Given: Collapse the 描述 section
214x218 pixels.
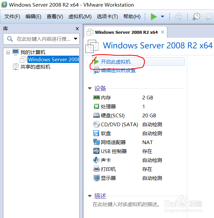Looking at the screenshot, I should click(x=90, y=196).
